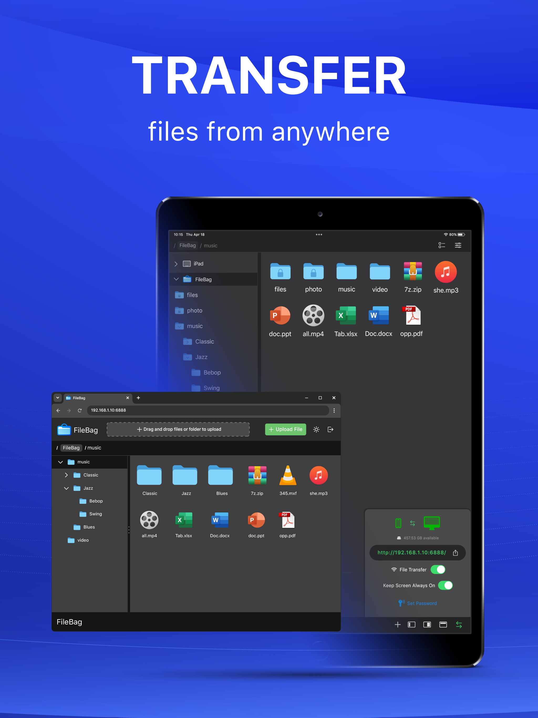The height and width of the screenshot is (718, 538).
Task: Collapse the music node in browser tree
Action: click(x=60, y=462)
